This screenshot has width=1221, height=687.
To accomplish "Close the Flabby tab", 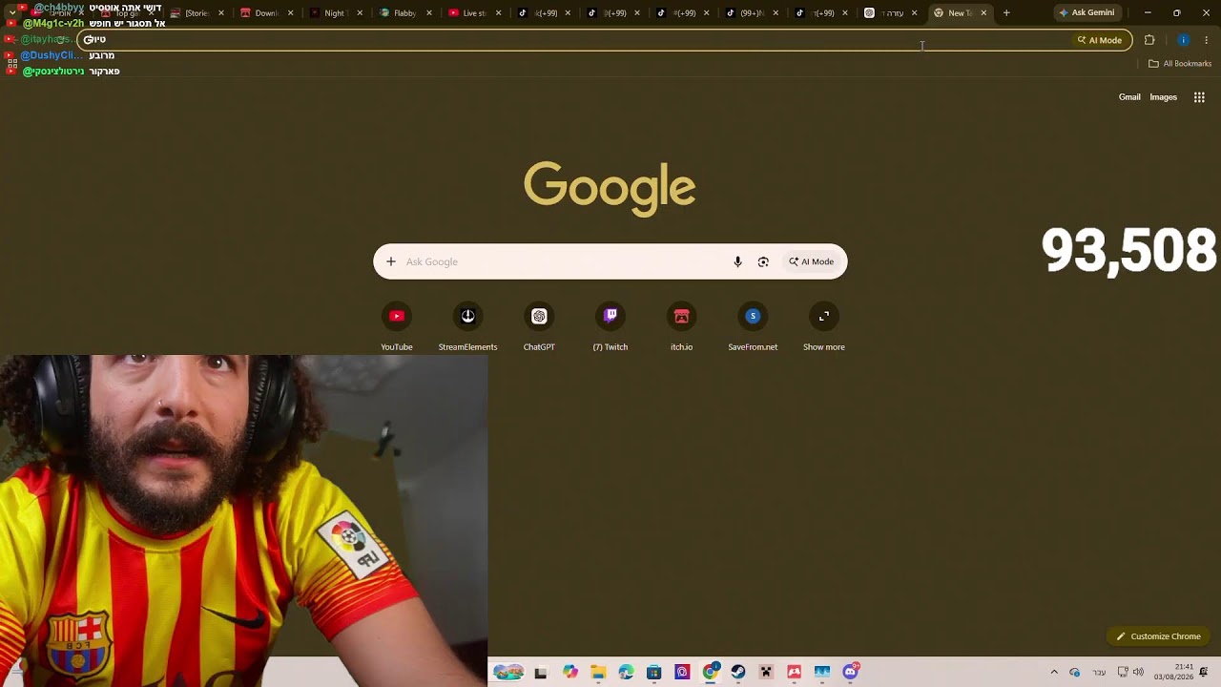I will 429,13.
